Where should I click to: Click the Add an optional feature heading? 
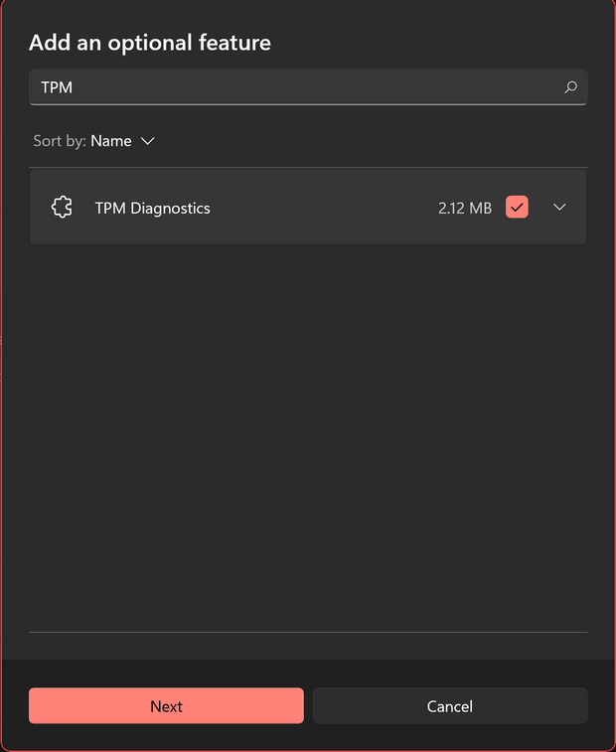tap(150, 43)
